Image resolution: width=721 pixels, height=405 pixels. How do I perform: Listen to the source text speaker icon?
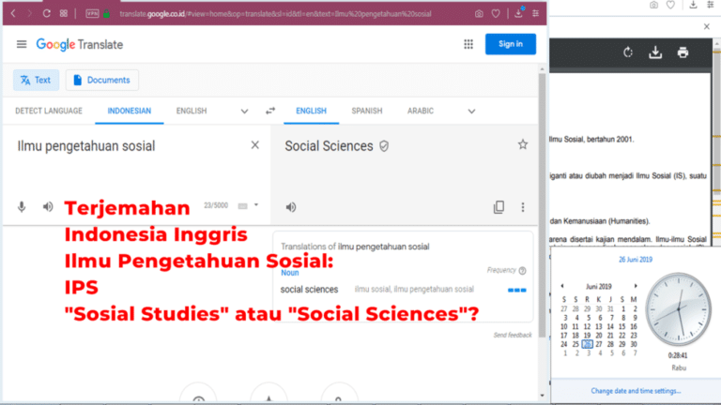pos(48,207)
